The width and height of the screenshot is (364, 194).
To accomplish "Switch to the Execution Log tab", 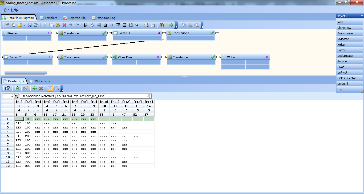I will (104, 18).
